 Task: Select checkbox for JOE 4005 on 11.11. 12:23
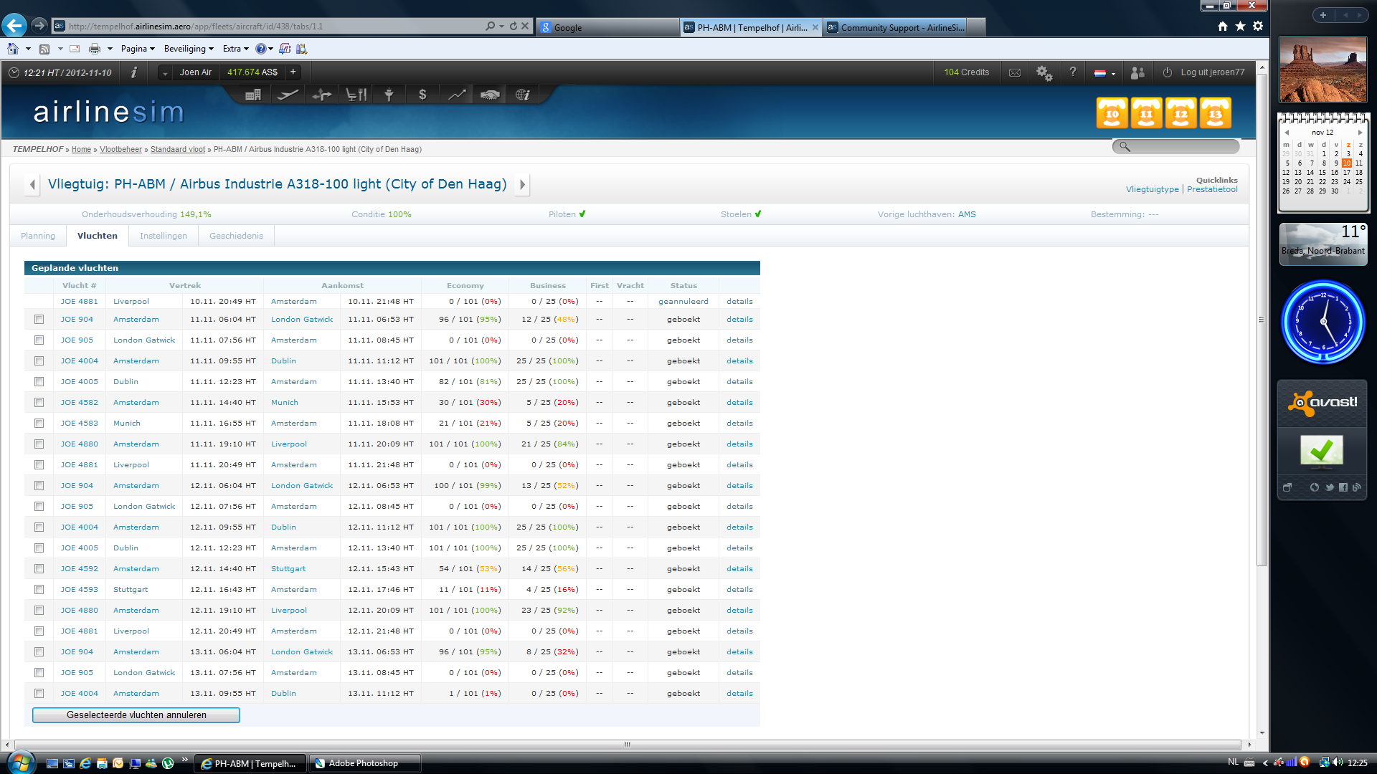pos(39,382)
